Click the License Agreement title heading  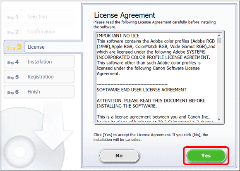click(x=125, y=15)
